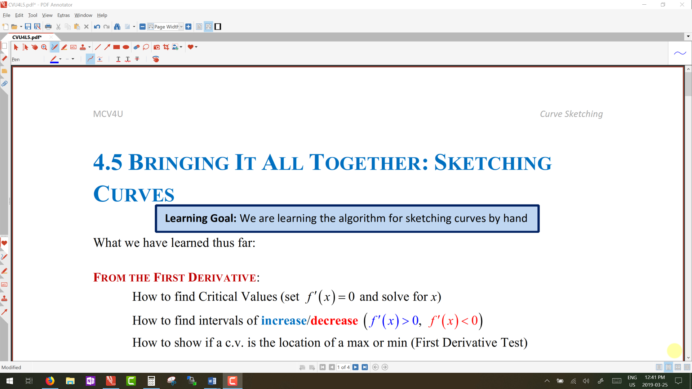692x389 pixels.
Task: Select the Text box tool
Action: [73, 47]
